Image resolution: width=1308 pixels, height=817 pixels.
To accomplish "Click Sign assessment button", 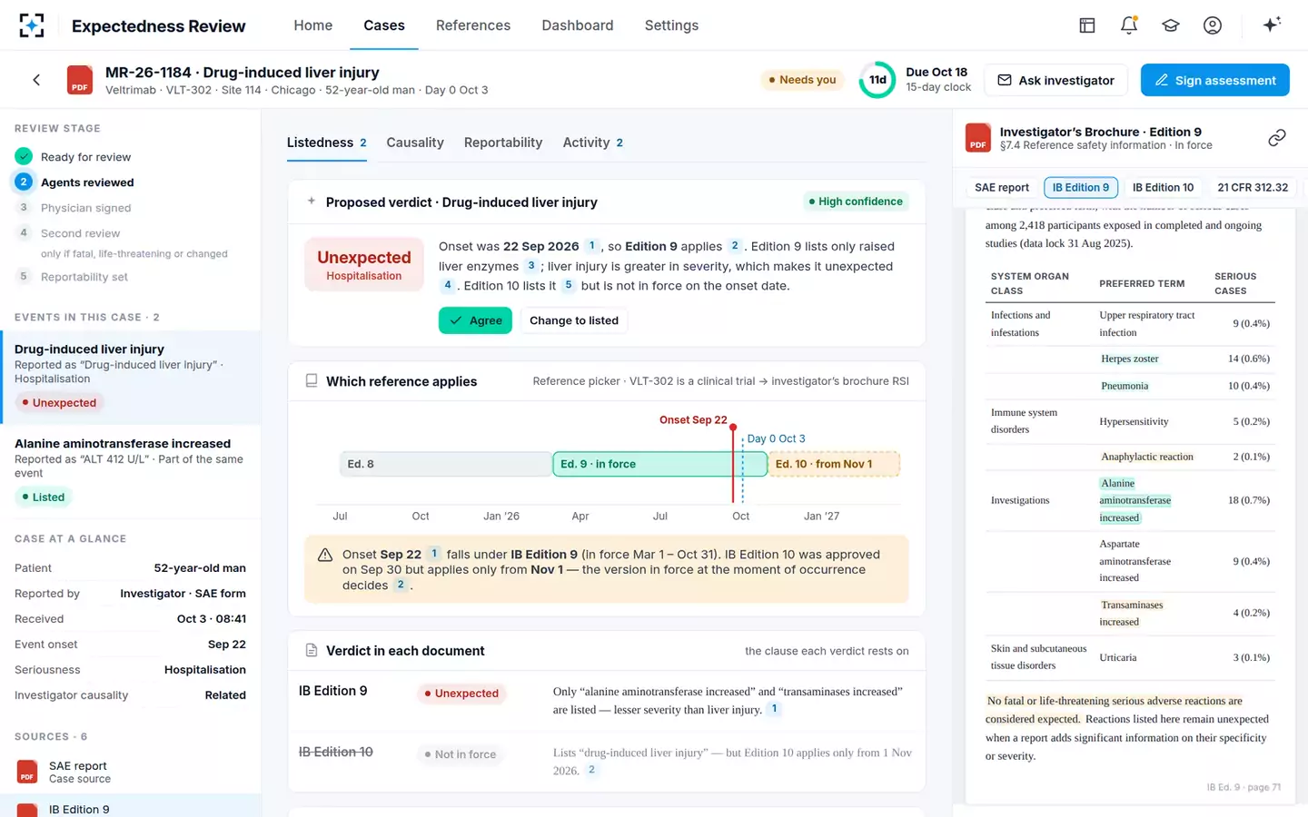I will pos(1215,80).
